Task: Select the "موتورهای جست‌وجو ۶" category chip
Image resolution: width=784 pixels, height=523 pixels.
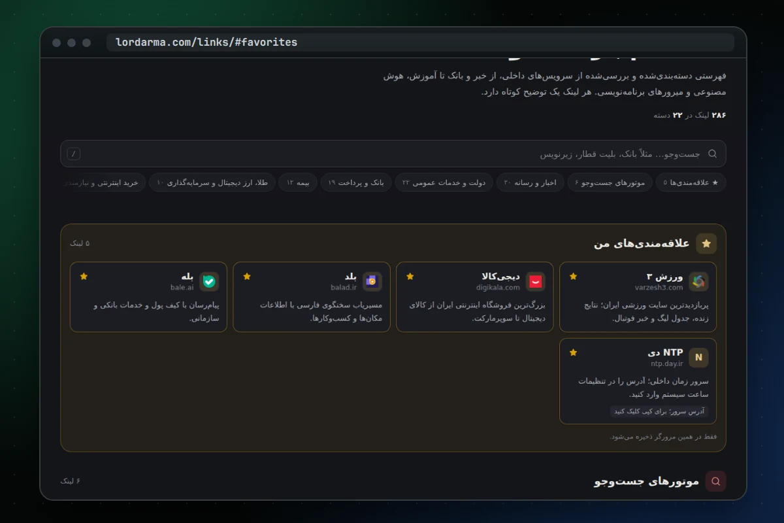Action: [610, 182]
